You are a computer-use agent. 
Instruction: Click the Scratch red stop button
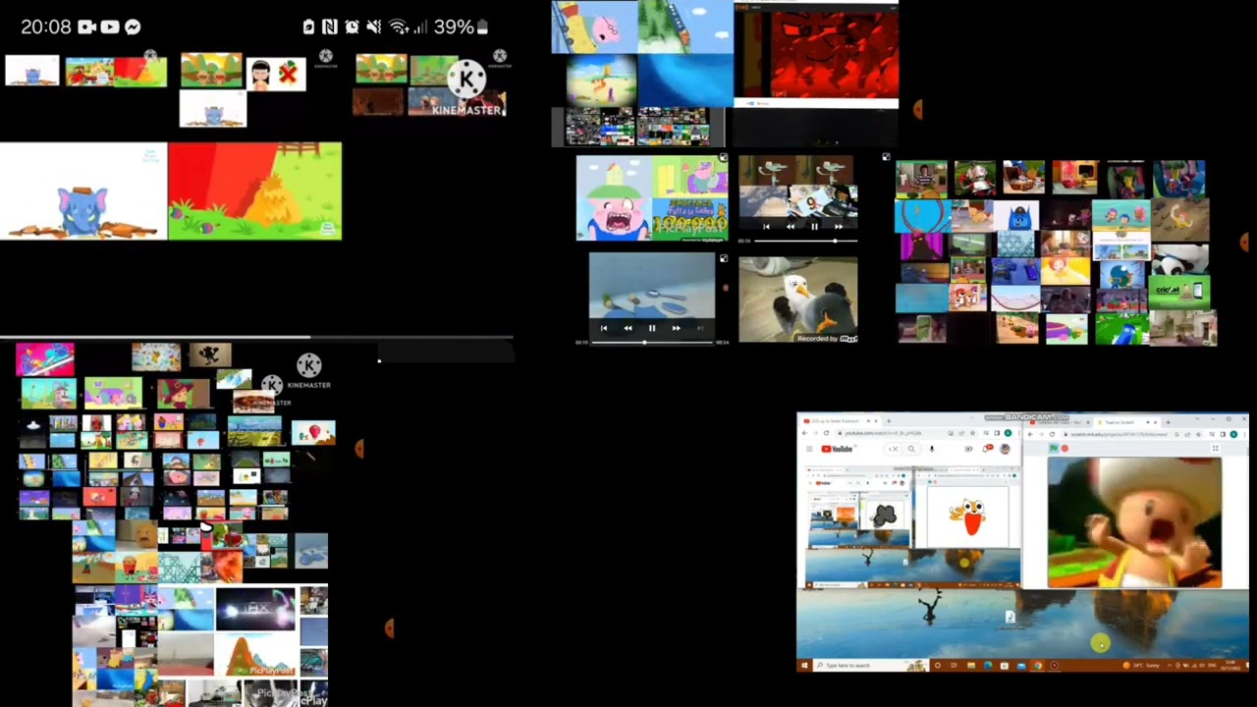[1065, 448]
